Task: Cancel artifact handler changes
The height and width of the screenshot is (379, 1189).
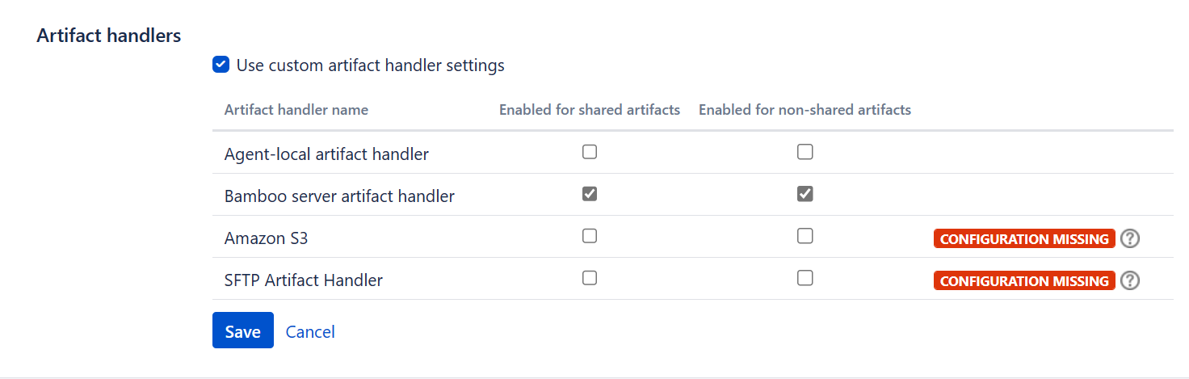Action: pyautogui.click(x=310, y=331)
